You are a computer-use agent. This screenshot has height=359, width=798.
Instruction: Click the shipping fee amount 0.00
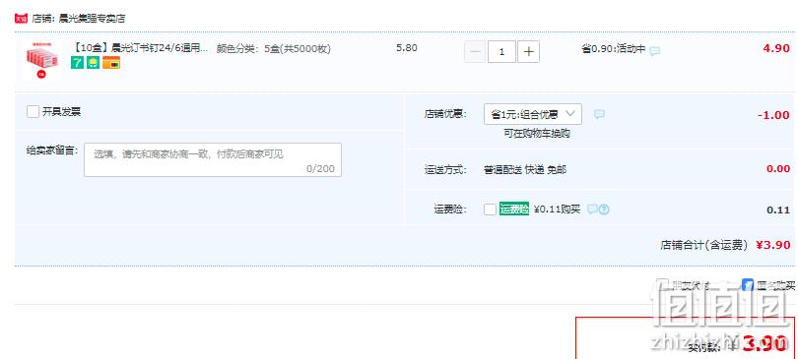pyautogui.click(x=778, y=169)
